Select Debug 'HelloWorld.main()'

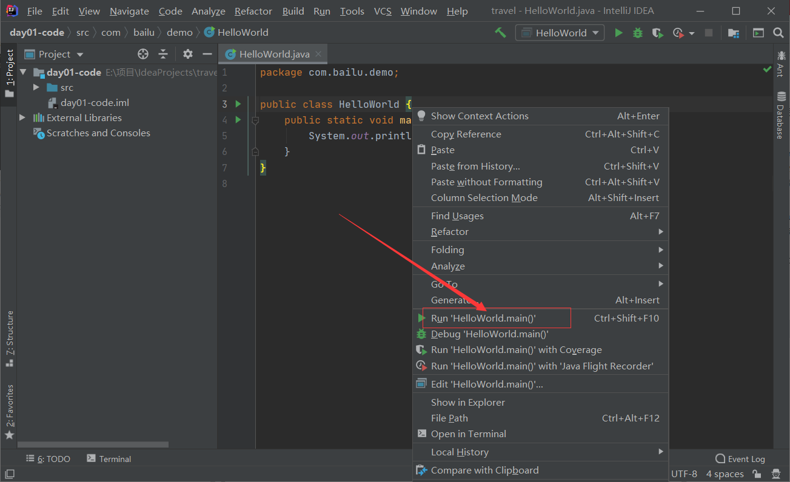[x=540, y=334]
